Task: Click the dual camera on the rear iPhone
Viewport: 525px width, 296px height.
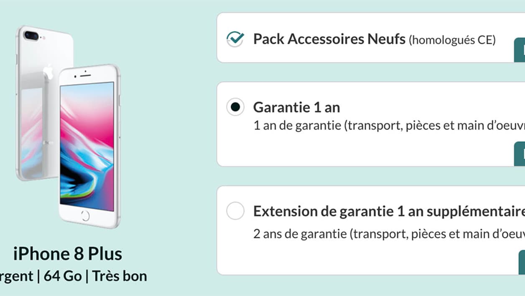Action: 32,36
